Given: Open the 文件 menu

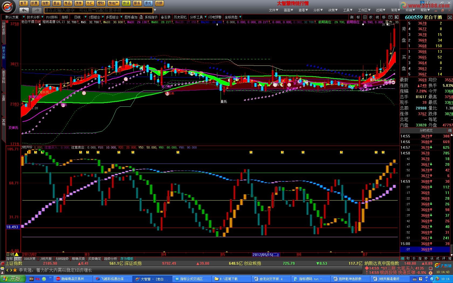Looking at the screenshot, I should coord(273,10).
